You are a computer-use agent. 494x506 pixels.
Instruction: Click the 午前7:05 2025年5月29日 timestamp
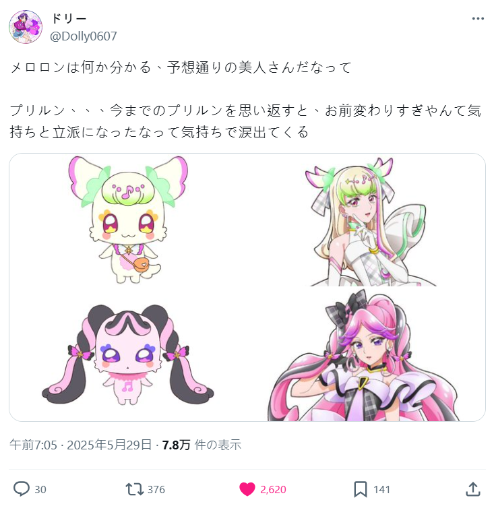click(x=80, y=445)
